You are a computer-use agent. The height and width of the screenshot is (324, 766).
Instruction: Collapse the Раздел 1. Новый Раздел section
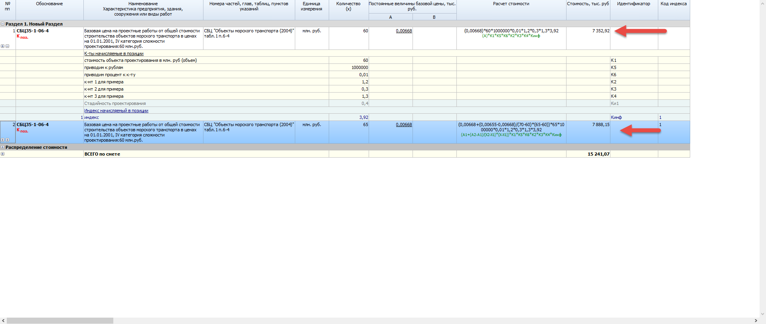pos(2,24)
